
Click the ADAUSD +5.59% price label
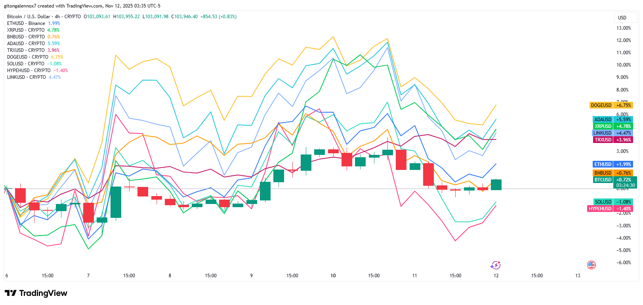[612, 120]
